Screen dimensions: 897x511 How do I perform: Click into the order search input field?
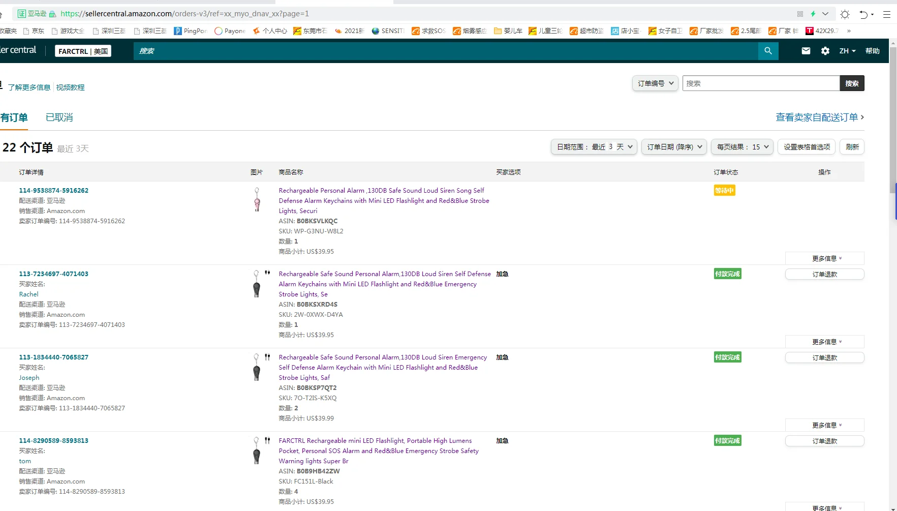tap(760, 83)
